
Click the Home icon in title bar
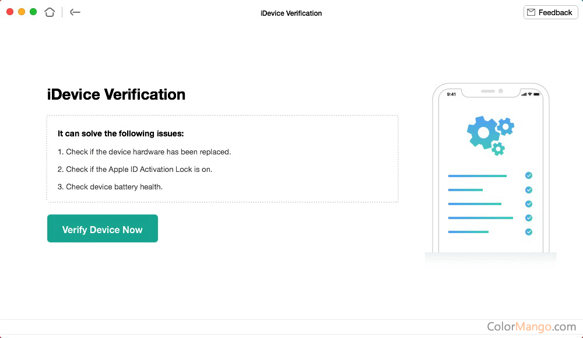tap(50, 12)
